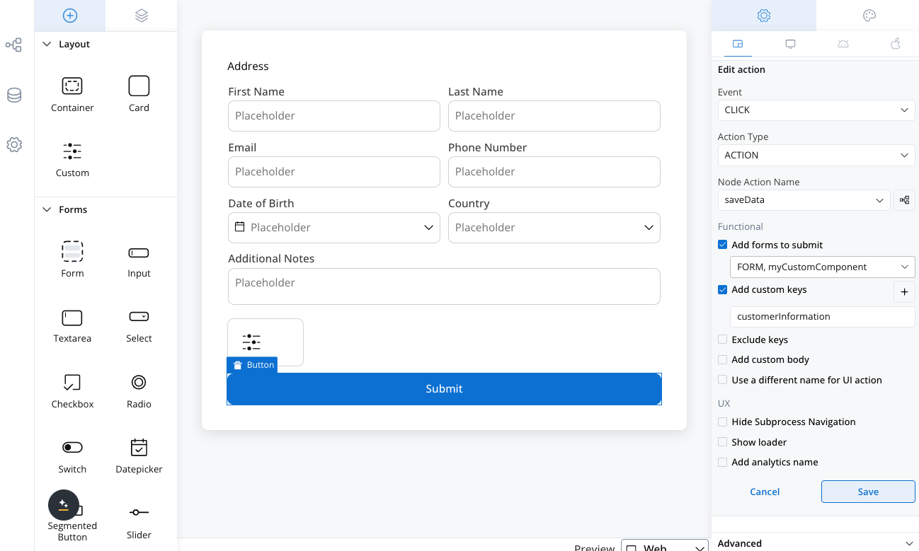Screen dimensions: 919x551
Task: Switch to the web desktop platform tab
Action: point(790,44)
